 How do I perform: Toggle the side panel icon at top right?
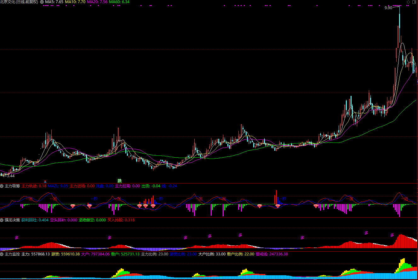[415, 2]
